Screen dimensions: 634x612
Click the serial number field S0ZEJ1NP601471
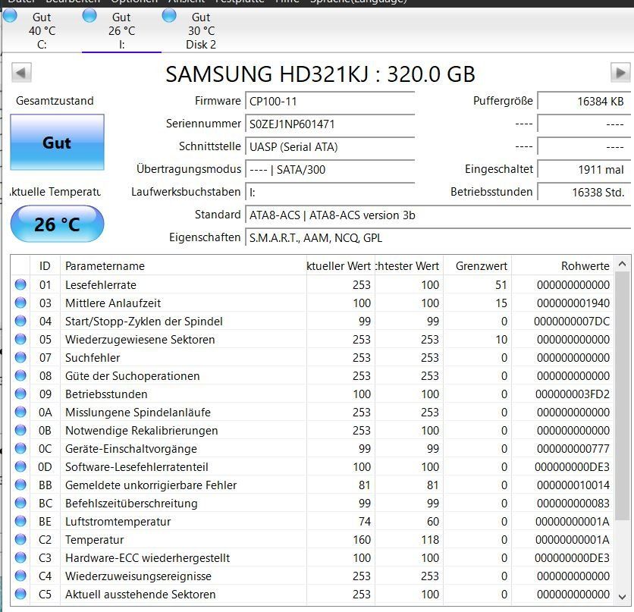click(330, 124)
